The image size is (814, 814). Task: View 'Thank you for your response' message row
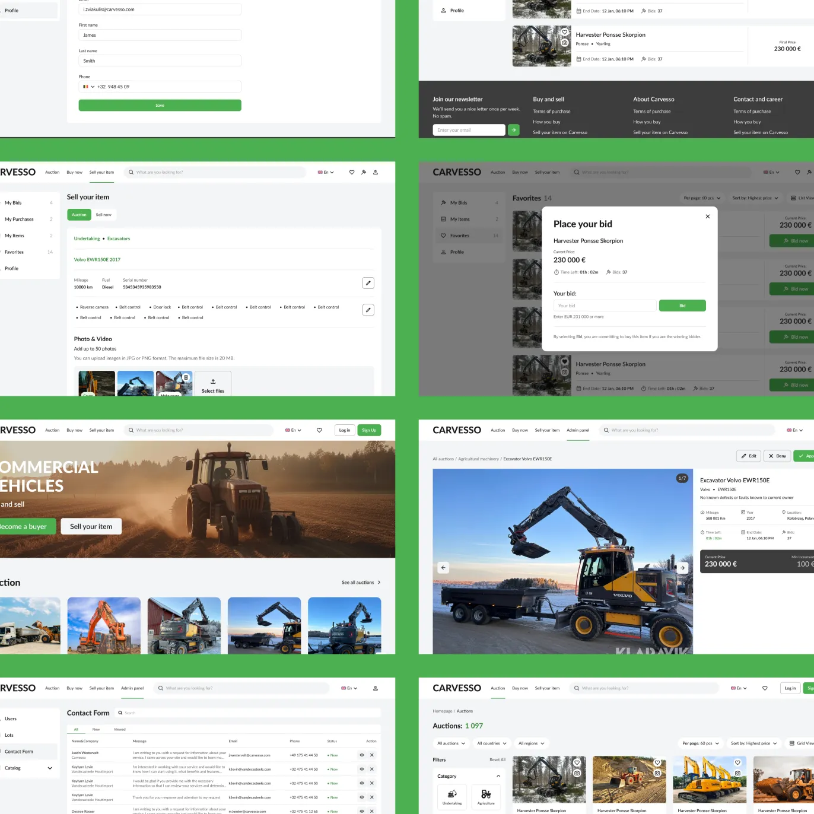coord(361,797)
